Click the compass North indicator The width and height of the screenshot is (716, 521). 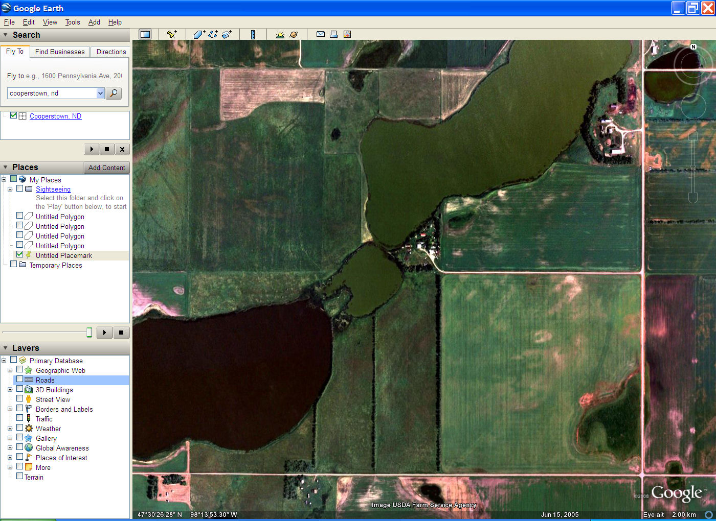click(693, 46)
